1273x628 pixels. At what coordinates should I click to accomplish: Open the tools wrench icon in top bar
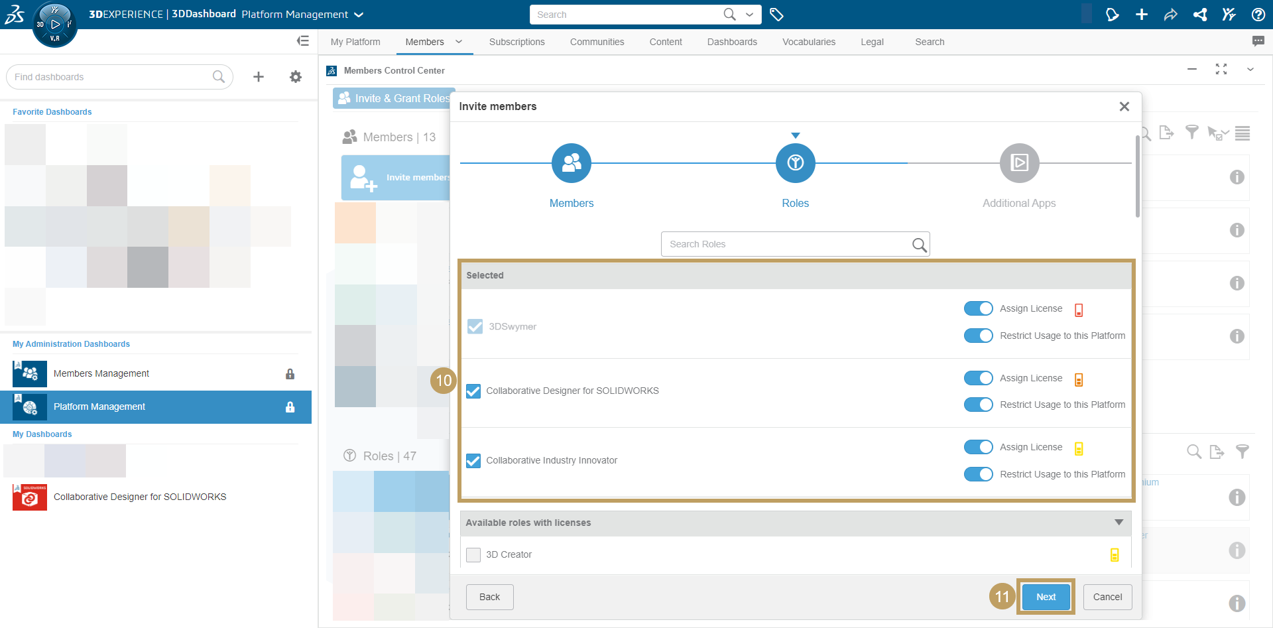coord(1229,14)
